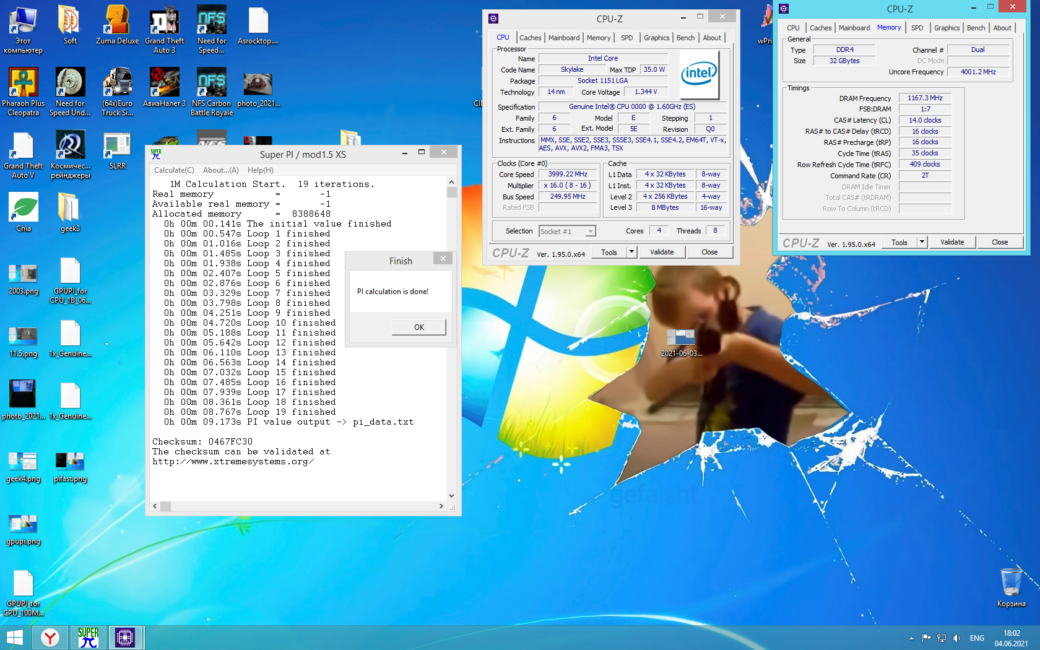Open the taskbar clock showing 18:02

[1012, 638]
